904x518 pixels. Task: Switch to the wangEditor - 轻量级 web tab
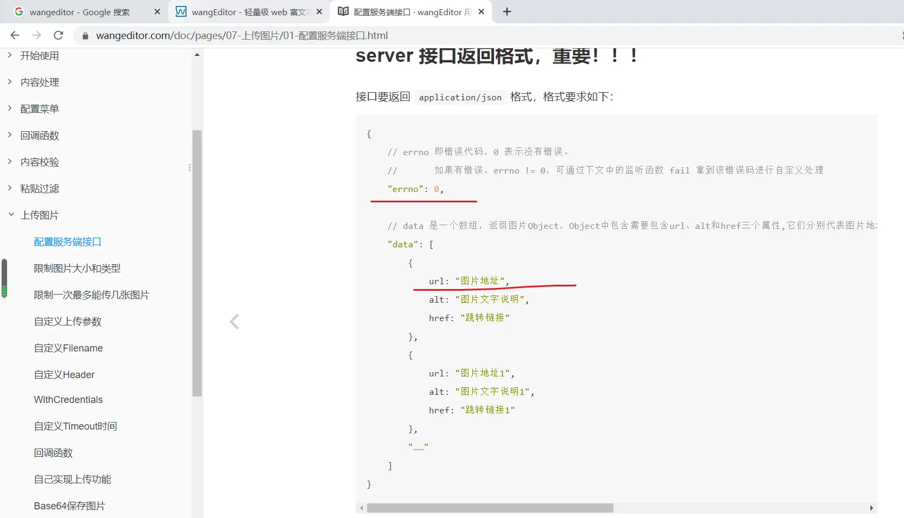coord(249,12)
